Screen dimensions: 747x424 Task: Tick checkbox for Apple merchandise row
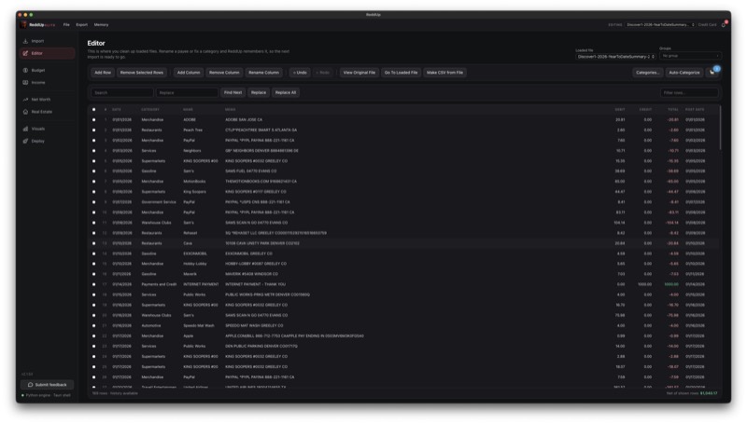coord(94,336)
